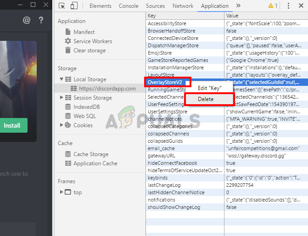Image resolution: width=308 pixels, height=236 pixels.
Task: Open Cache Storage item
Action: [91, 154]
